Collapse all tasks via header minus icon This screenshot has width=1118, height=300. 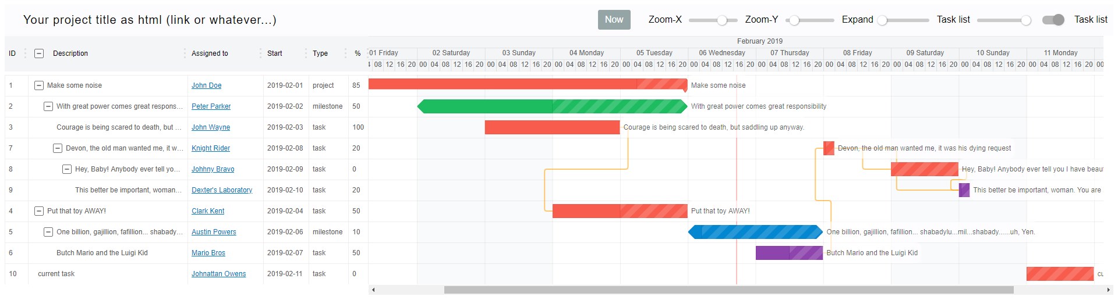click(39, 53)
